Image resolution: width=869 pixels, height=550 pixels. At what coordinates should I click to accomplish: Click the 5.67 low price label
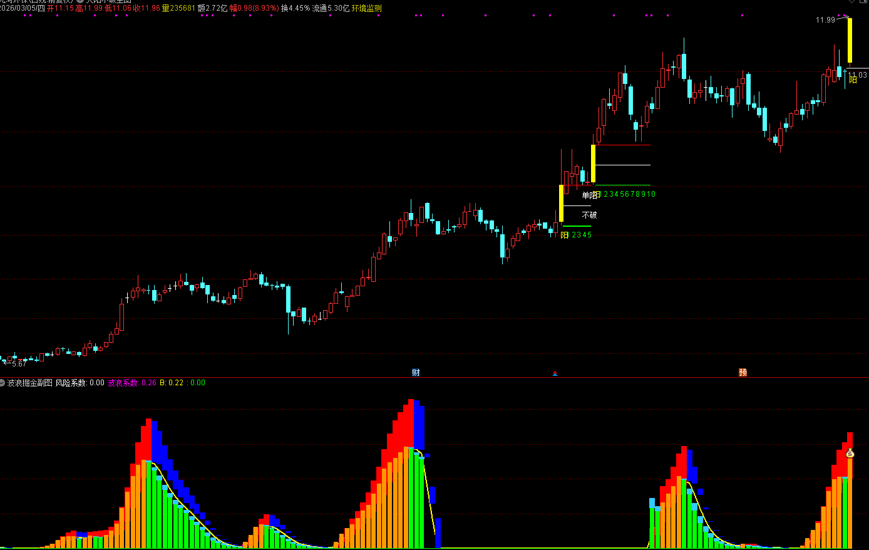click(19, 364)
